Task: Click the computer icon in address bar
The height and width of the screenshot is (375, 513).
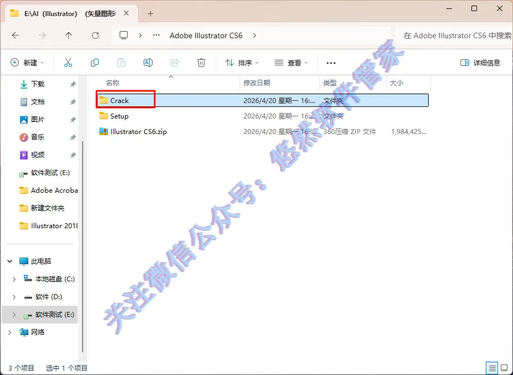Action: (124, 35)
